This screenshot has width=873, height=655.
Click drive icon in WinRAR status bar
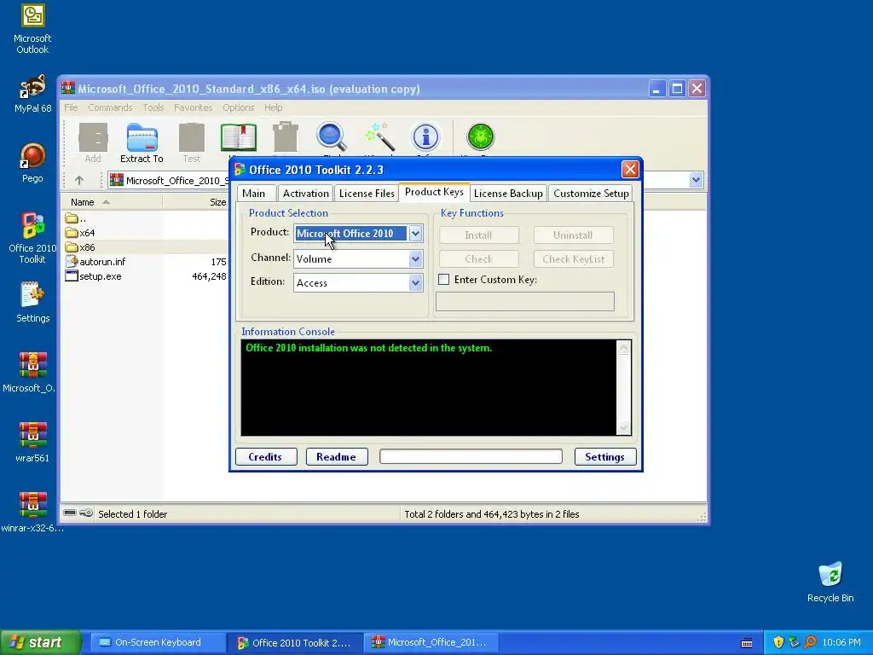pos(70,513)
